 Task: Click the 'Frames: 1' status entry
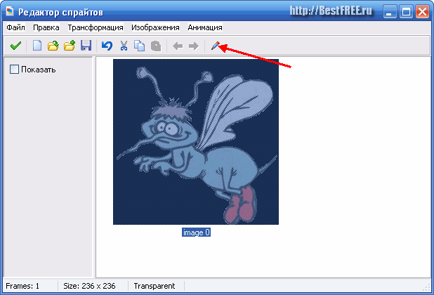coord(22,286)
